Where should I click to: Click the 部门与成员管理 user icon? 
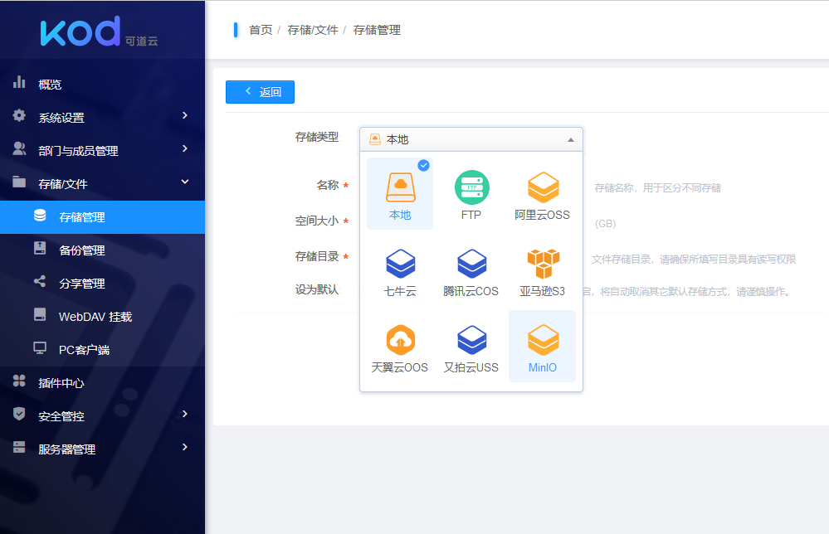(x=19, y=149)
